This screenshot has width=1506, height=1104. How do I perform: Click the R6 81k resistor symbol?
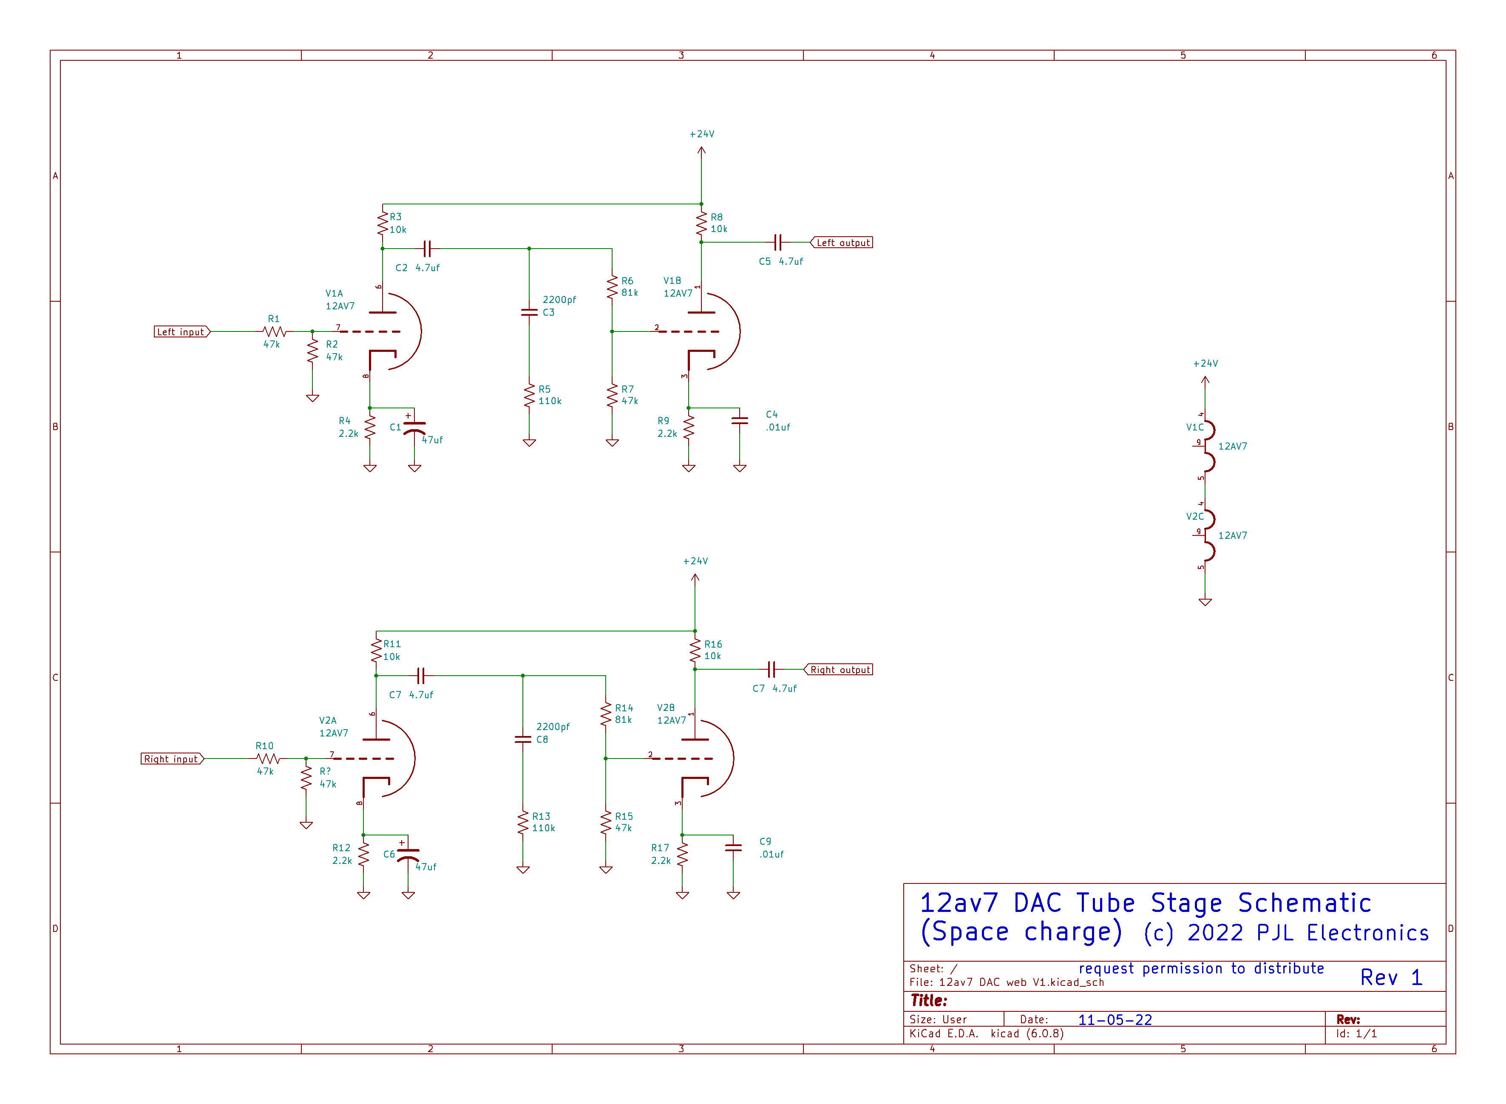tap(612, 287)
